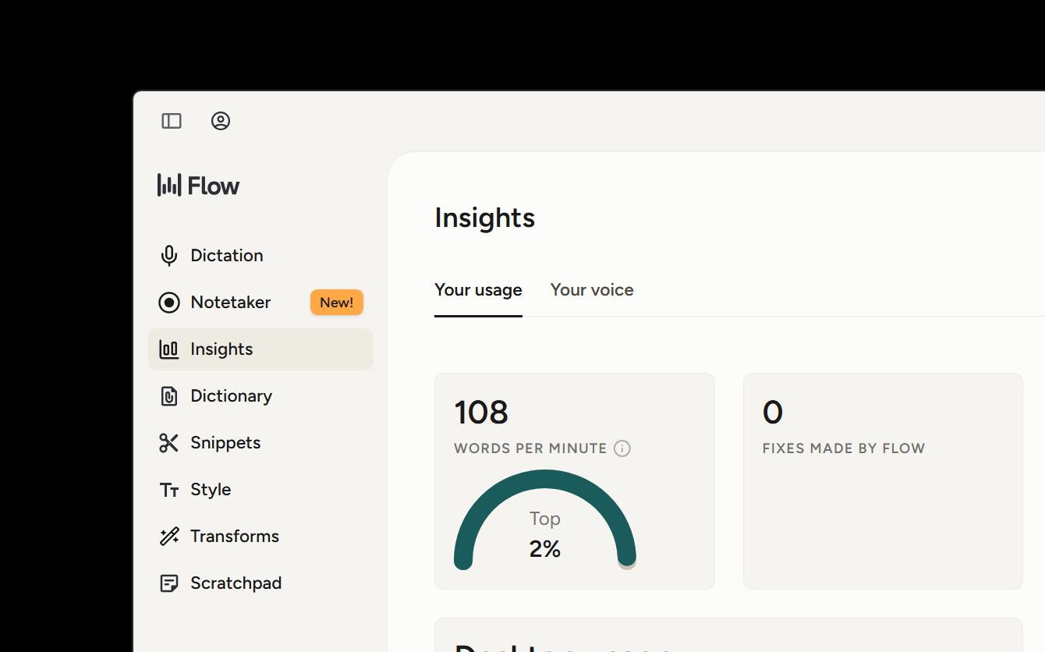Open the Dictionary page

click(260, 396)
